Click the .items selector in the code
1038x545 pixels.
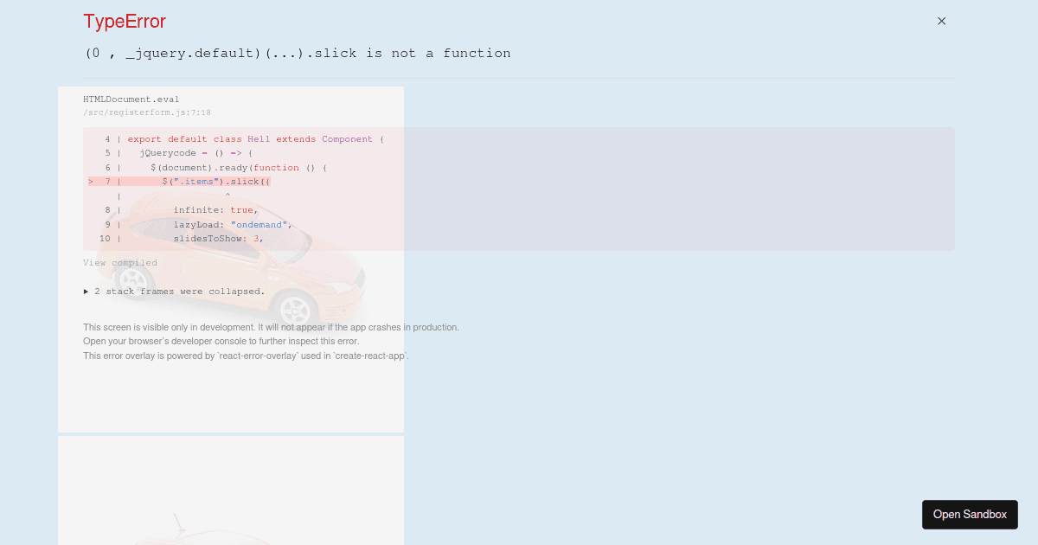(197, 181)
